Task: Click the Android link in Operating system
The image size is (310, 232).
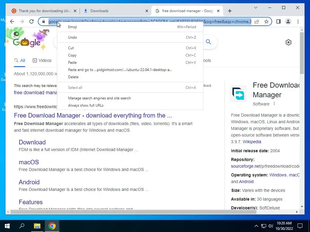Action: (x=246, y=182)
